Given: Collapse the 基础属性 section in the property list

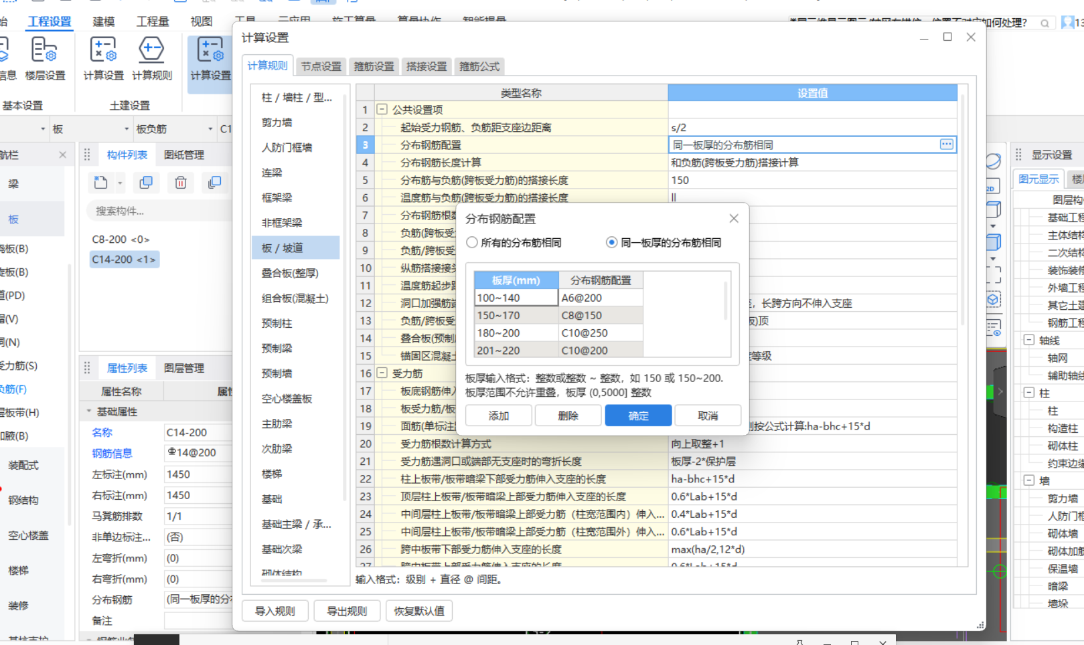Looking at the screenshot, I should coord(89,411).
